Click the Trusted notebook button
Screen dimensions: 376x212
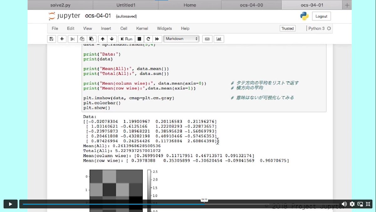click(288, 28)
